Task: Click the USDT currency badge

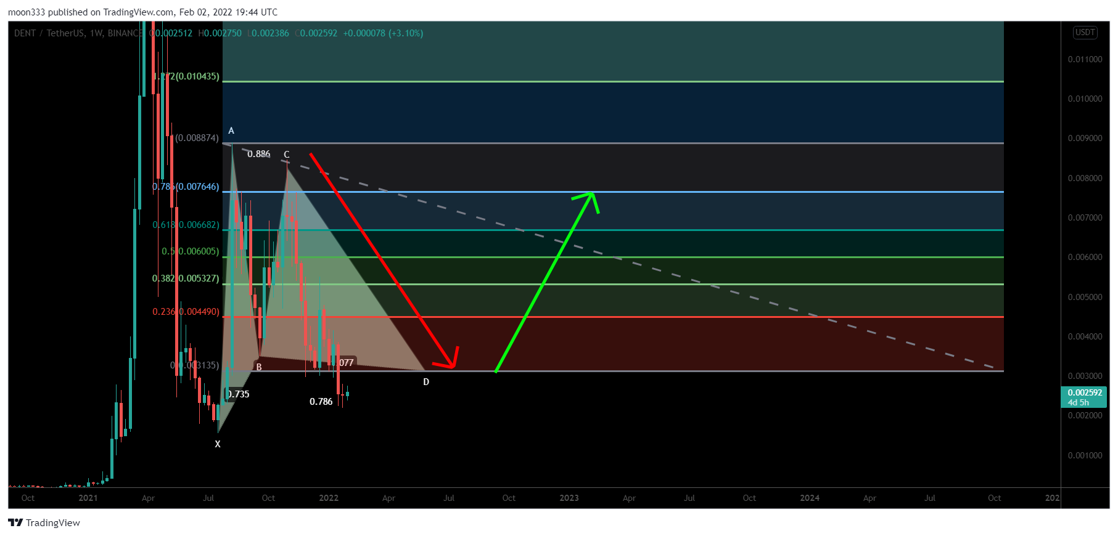Action: pyautogui.click(x=1085, y=33)
